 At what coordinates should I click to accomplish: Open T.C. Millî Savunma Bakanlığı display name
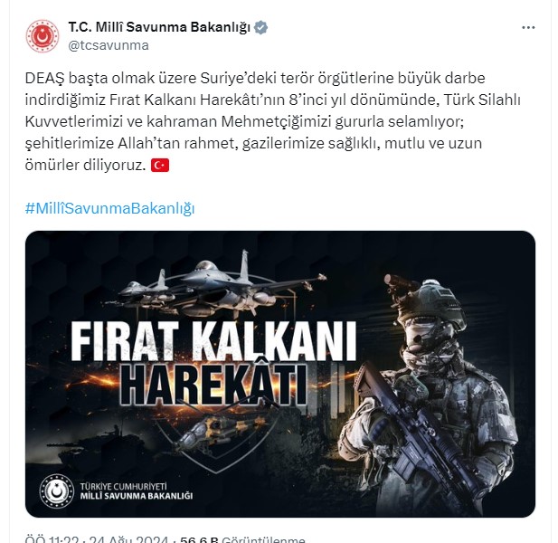point(159,27)
